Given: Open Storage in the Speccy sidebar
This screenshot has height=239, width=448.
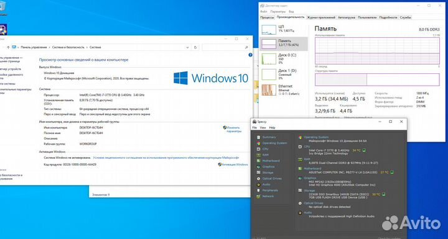Looking at the screenshot, I should (x=268, y=173).
